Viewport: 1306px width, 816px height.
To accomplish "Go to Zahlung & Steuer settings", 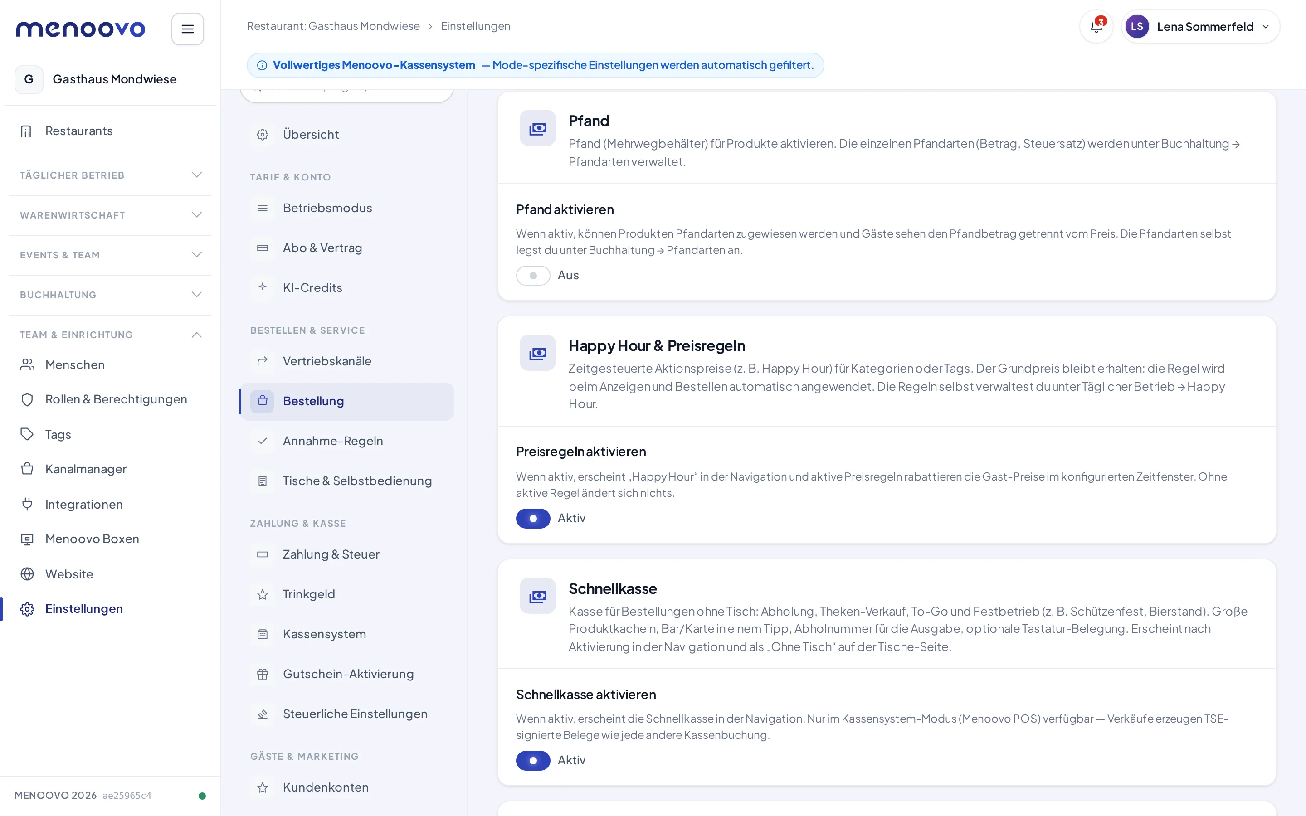I will [x=346, y=554].
